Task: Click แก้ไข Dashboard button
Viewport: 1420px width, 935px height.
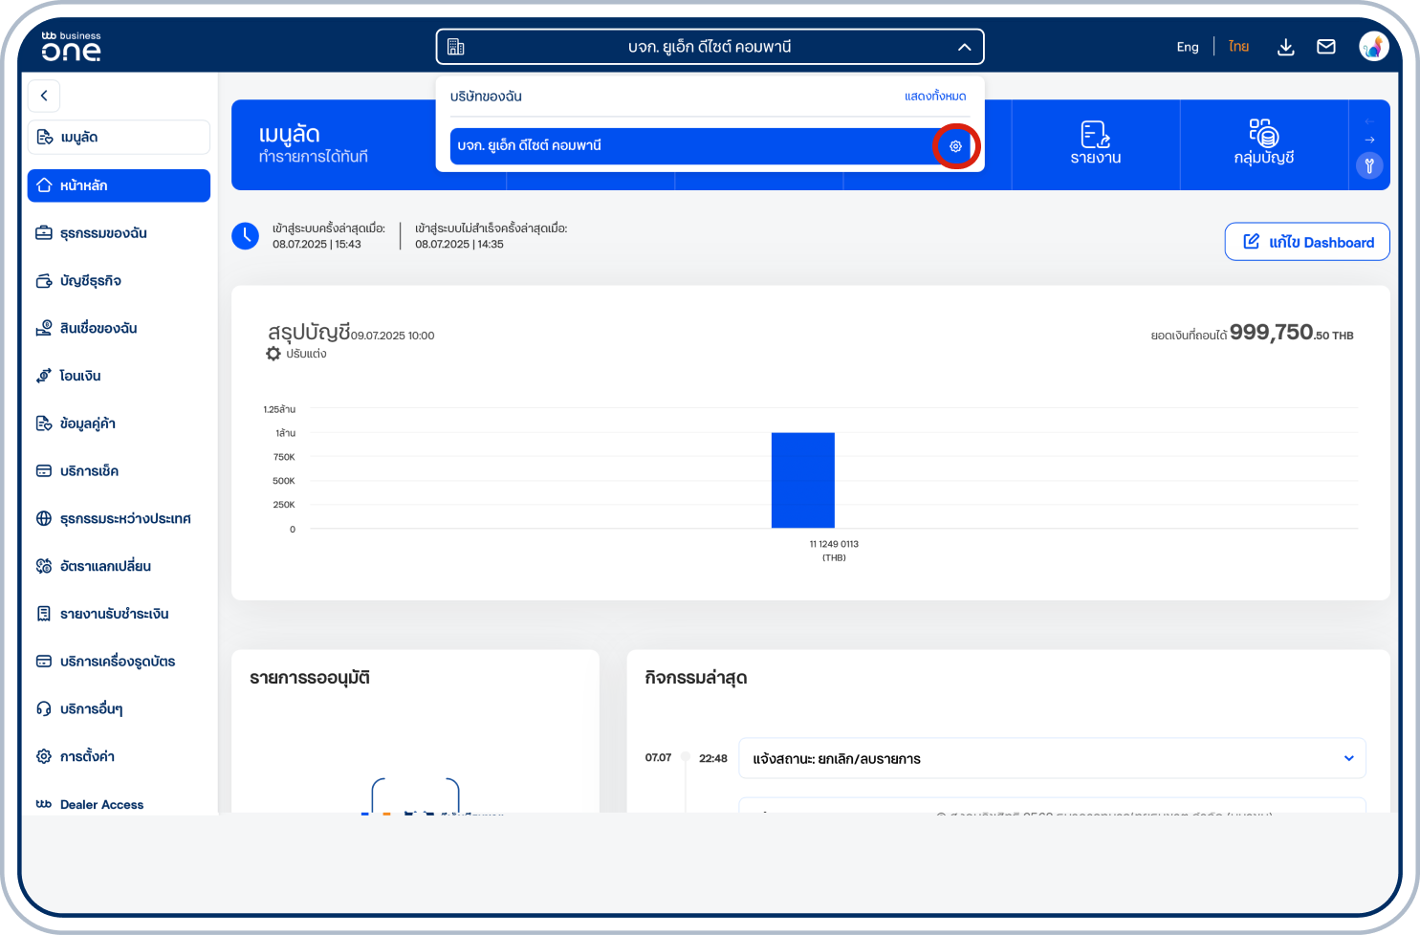Action: [x=1306, y=242]
